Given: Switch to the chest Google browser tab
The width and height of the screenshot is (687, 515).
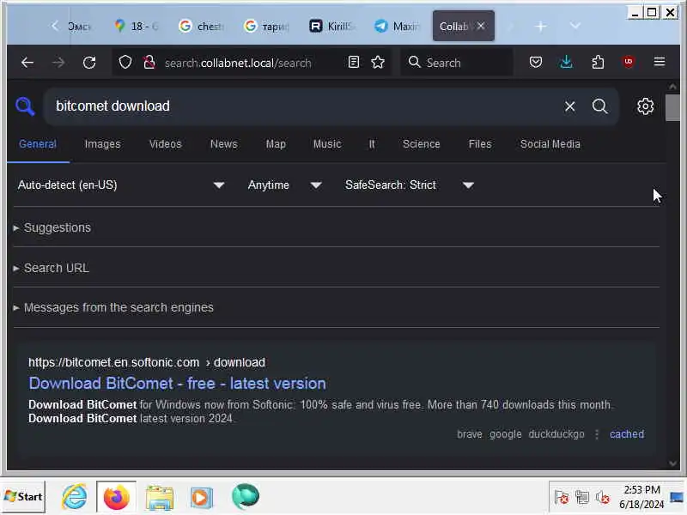Looking at the screenshot, I should click(202, 27).
